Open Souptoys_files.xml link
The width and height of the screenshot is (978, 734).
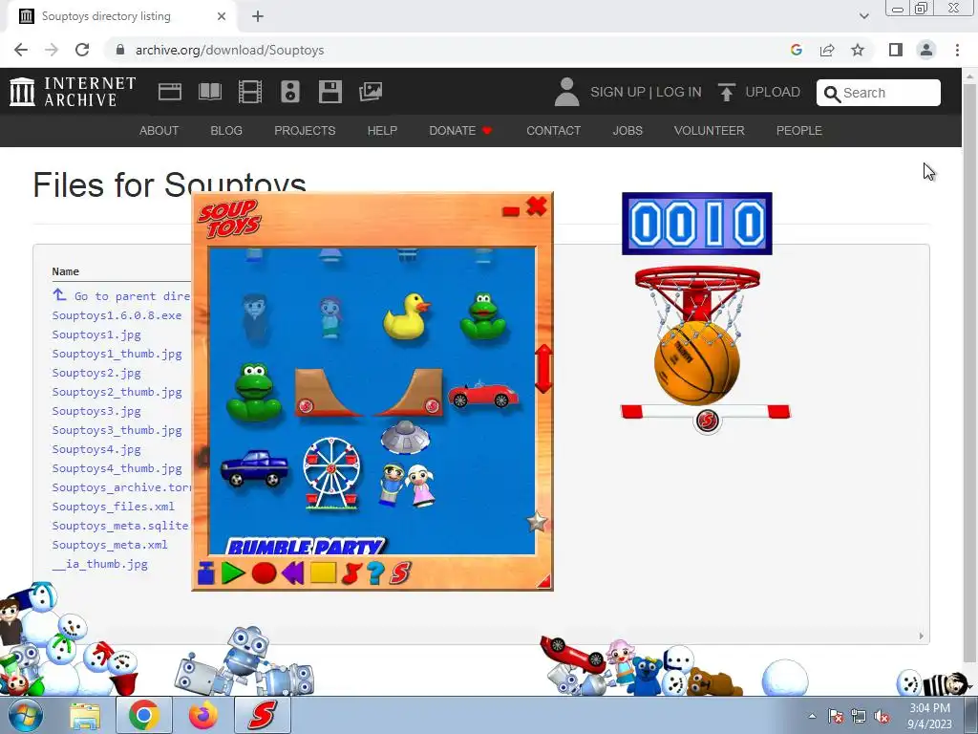(113, 507)
